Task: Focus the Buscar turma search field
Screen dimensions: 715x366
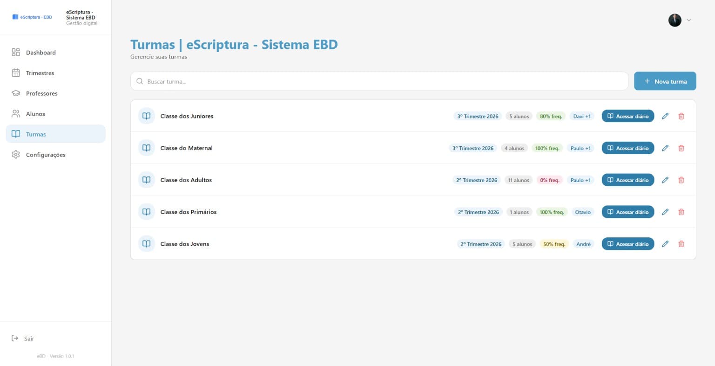Action: [379, 81]
